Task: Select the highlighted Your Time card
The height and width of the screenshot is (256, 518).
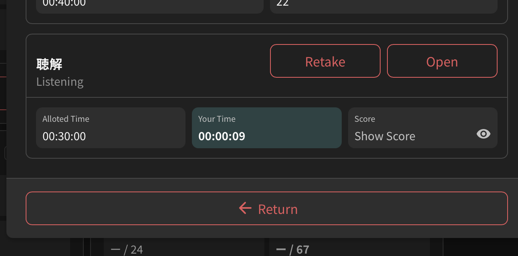Action: point(266,128)
